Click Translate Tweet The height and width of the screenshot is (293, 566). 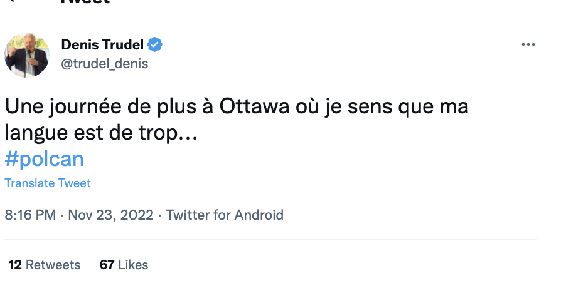point(47,183)
